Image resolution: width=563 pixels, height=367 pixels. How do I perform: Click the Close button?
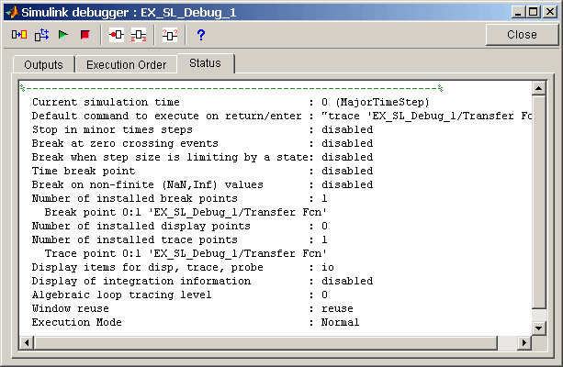[522, 35]
